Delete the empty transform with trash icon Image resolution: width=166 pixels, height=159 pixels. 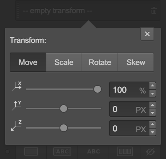pos(154,10)
